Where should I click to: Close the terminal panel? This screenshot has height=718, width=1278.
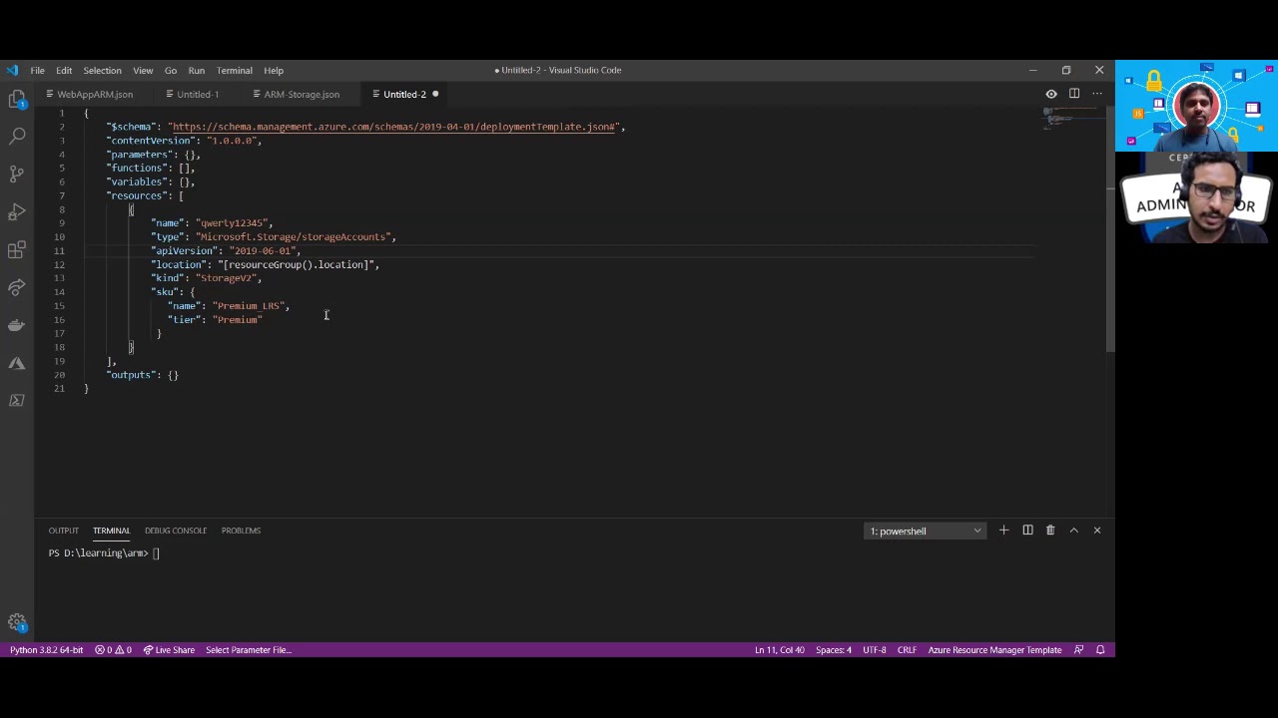1097,531
